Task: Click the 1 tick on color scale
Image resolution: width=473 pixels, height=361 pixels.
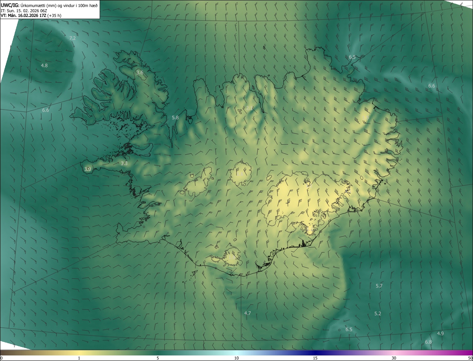Action: point(79,358)
